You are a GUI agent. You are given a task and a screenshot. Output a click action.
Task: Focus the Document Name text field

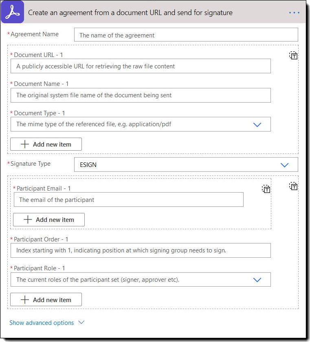pos(141,95)
